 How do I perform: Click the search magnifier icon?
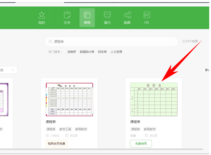click(x=50, y=41)
